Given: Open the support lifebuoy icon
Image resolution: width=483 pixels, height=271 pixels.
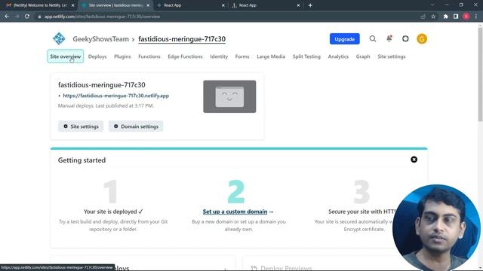Looking at the screenshot, I should pos(405,38).
